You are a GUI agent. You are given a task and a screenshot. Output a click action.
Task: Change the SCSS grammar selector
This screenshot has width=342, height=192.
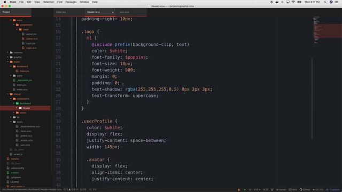click(266, 190)
